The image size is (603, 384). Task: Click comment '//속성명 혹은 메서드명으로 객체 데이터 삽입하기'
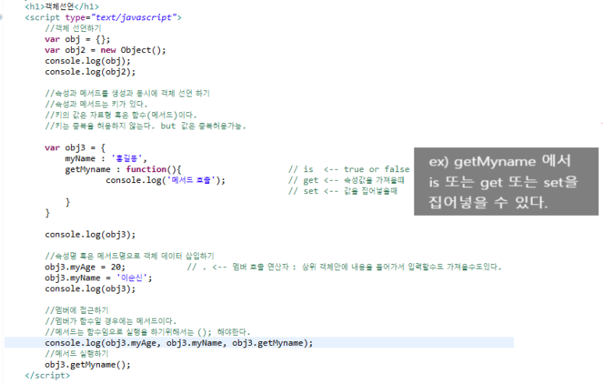pos(129,256)
